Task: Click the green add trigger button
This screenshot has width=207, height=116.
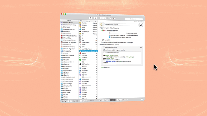Action: 102,30
